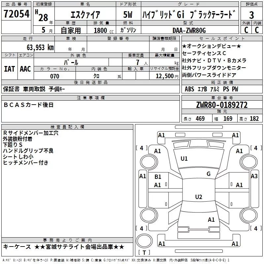Click the inspector note Rサイドメンバー加工穴
Viewport: 264px width, 264px height.
(x=31, y=133)
